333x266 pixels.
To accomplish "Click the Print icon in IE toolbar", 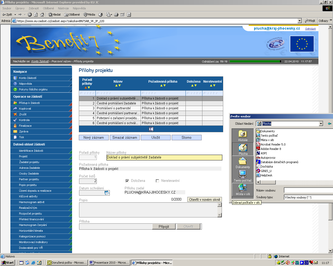I will (x=116, y=15).
